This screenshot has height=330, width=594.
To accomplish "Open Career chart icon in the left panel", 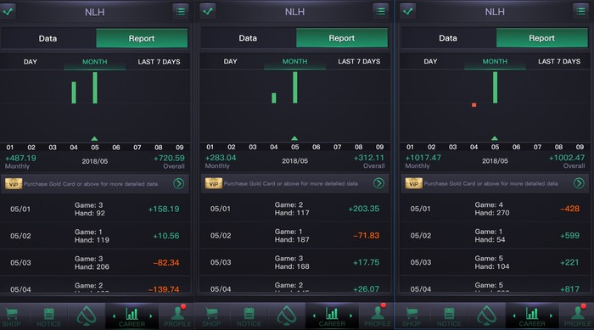I will tap(132, 314).
